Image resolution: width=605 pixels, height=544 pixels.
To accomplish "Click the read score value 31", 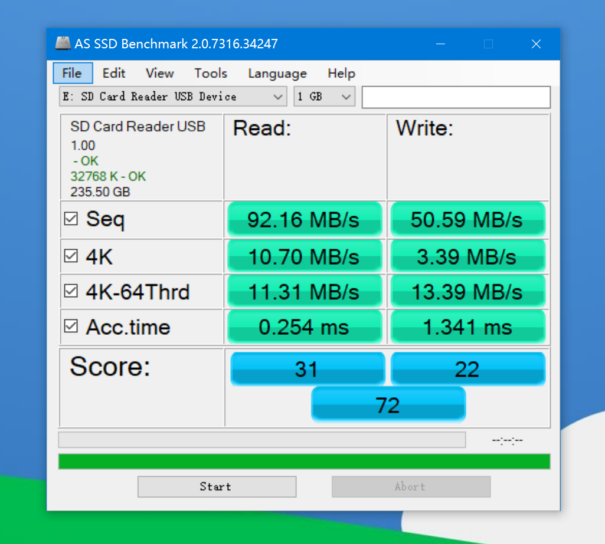I will pos(308,369).
